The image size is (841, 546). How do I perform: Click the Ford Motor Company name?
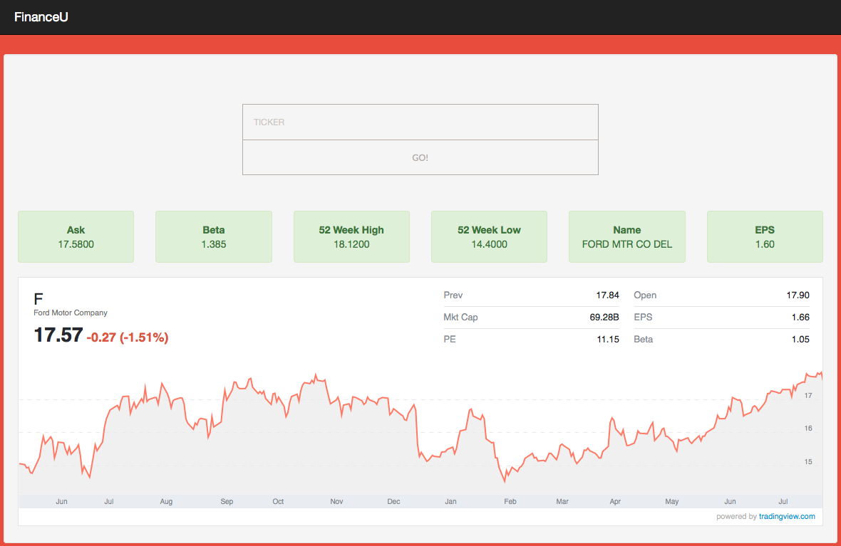(x=71, y=313)
